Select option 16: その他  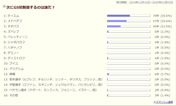11,95
